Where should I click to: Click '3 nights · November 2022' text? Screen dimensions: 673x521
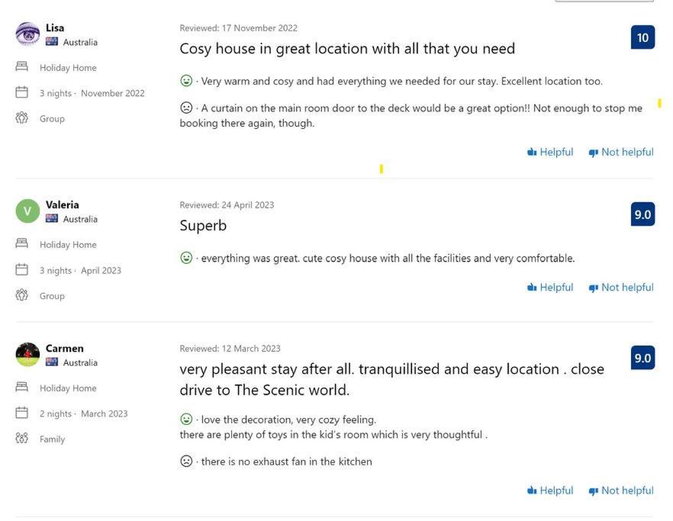pos(92,93)
